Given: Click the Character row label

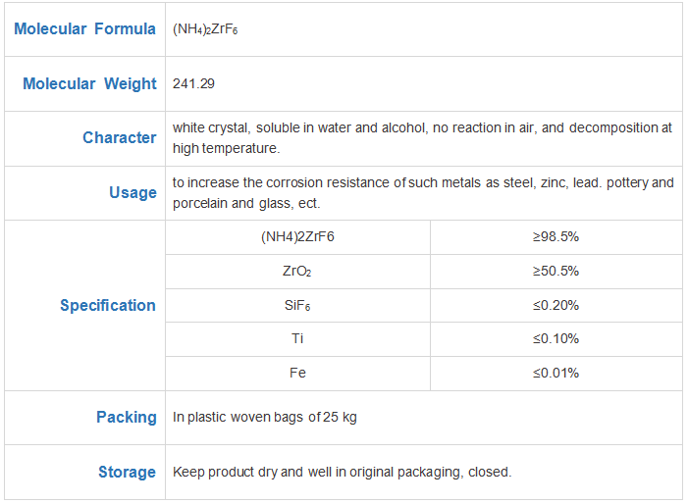Looking at the screenshot, I should pyautogui.click(x=120, y=137).
